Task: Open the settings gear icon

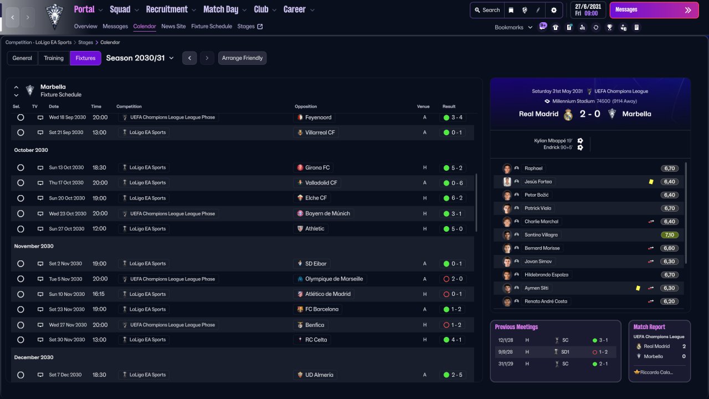Action: (x=553, y=10)
